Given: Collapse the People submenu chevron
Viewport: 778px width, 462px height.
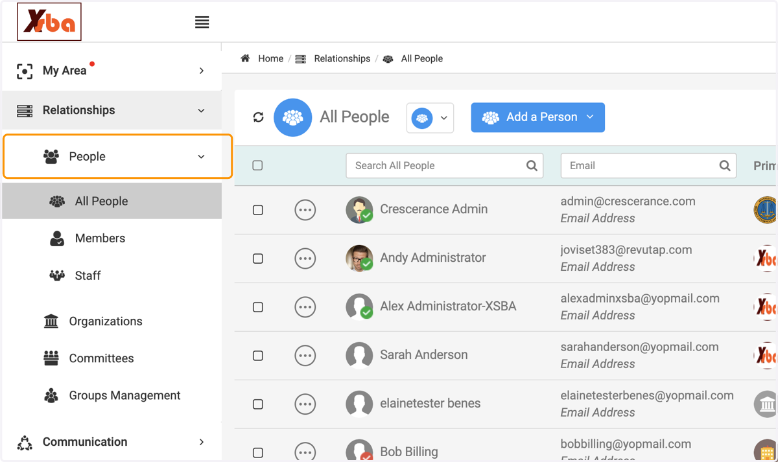Looking at the screenshot, I should pyautogui.click(x=201, y=157).
